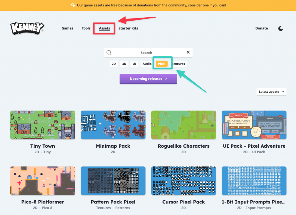Image resolution: width=296 pixels, height=215 pixels.
Task: Open the Pattern Pack Pixel thumbnail
Action: click(x=113, y=181)
